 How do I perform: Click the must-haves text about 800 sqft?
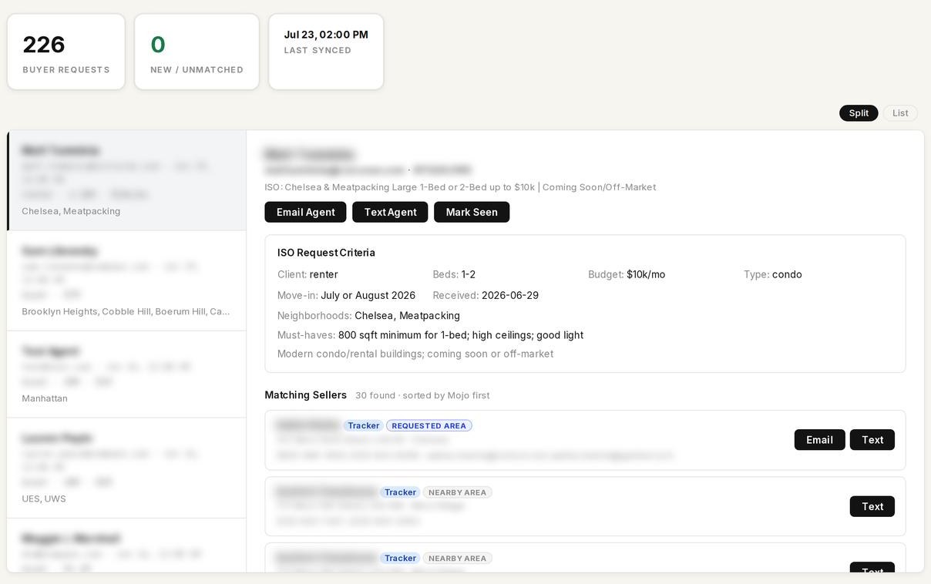pyautogui.click(x=461, y=335)
